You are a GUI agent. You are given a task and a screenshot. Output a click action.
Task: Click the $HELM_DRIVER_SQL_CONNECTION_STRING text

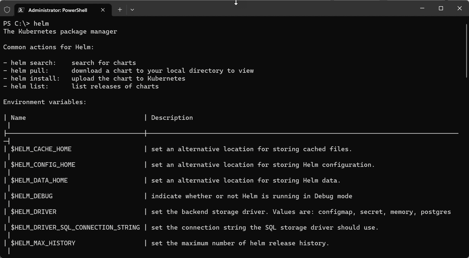[x=75, y=227]
